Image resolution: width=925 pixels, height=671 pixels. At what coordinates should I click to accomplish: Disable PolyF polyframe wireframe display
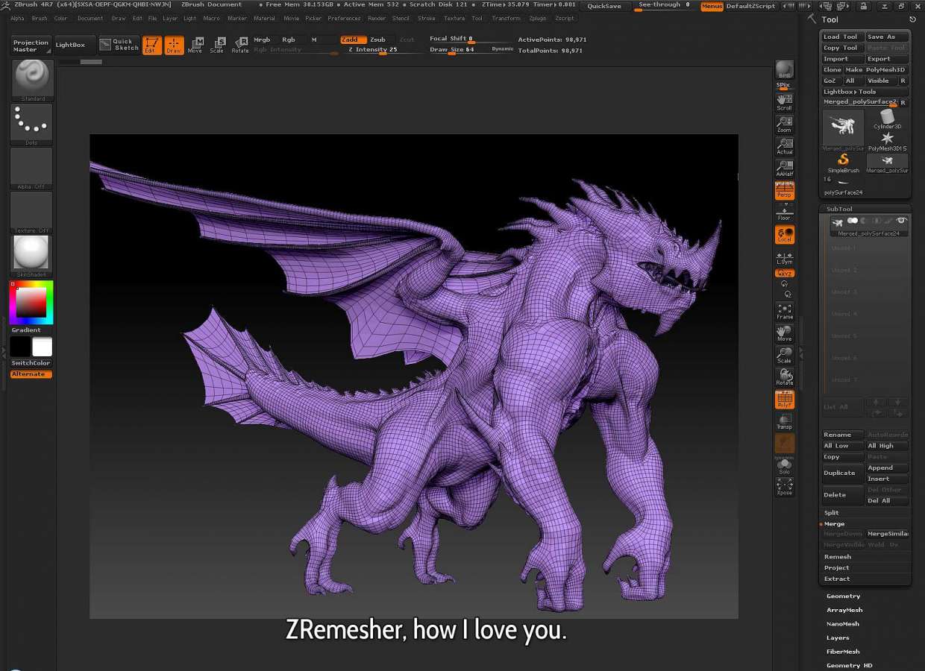coord(784,401)
